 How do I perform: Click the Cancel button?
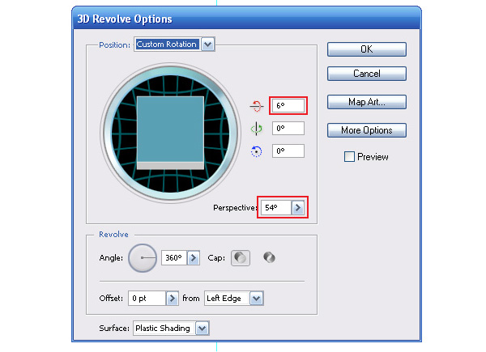pos(367,74)
